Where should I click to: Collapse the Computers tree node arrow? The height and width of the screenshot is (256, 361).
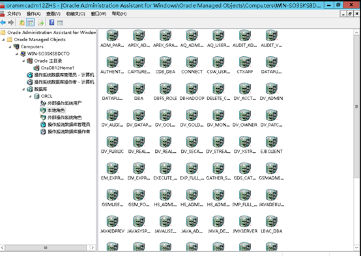(x=10, y=47)
